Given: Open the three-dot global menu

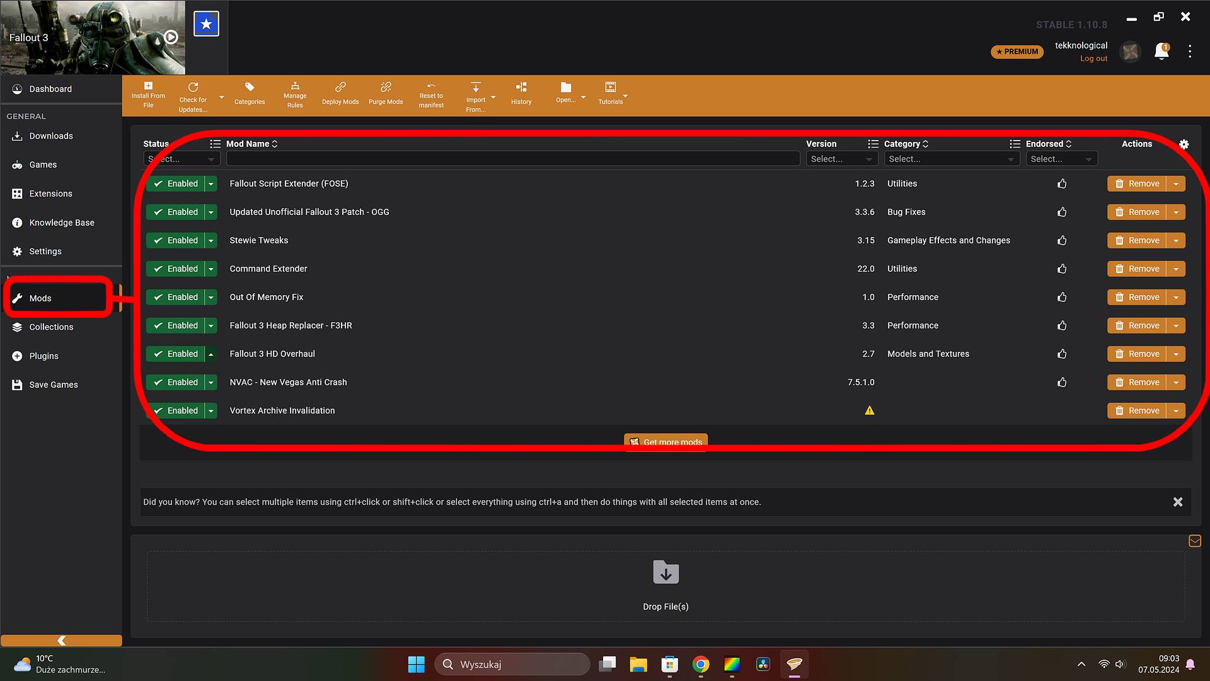Looking at the screenshot, I should coord(1190,52).
